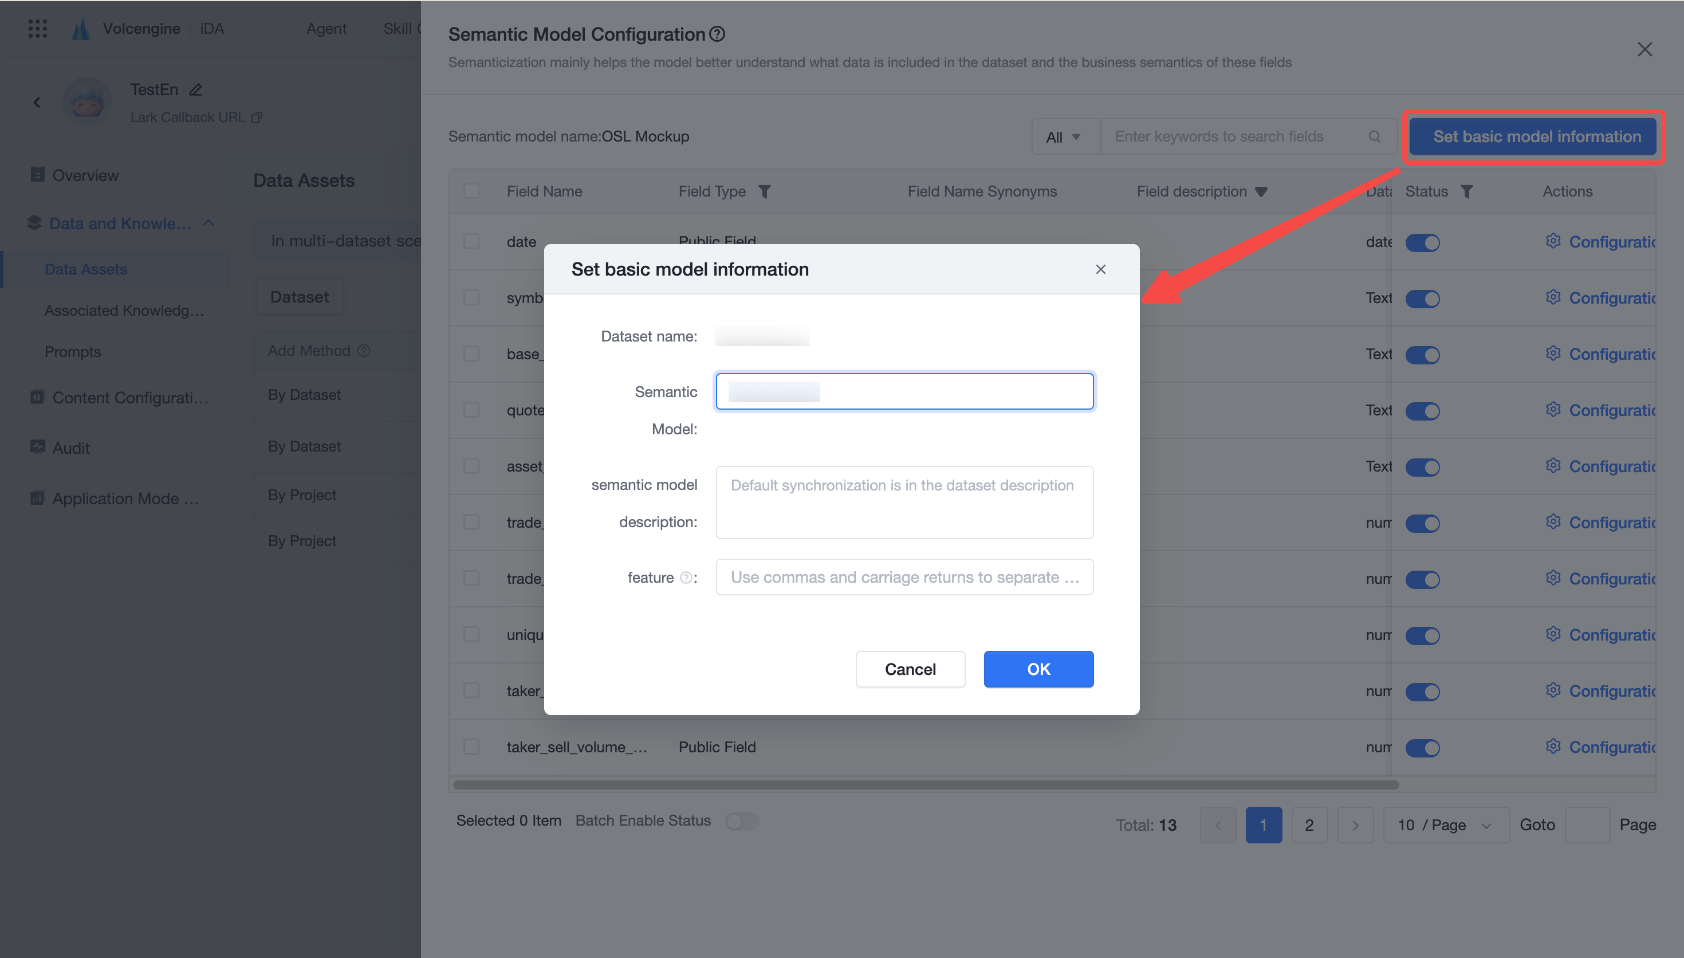Toggle the Batch Enable Status switch
This screenshot has width=1684, height=958.
click(742, 821)
